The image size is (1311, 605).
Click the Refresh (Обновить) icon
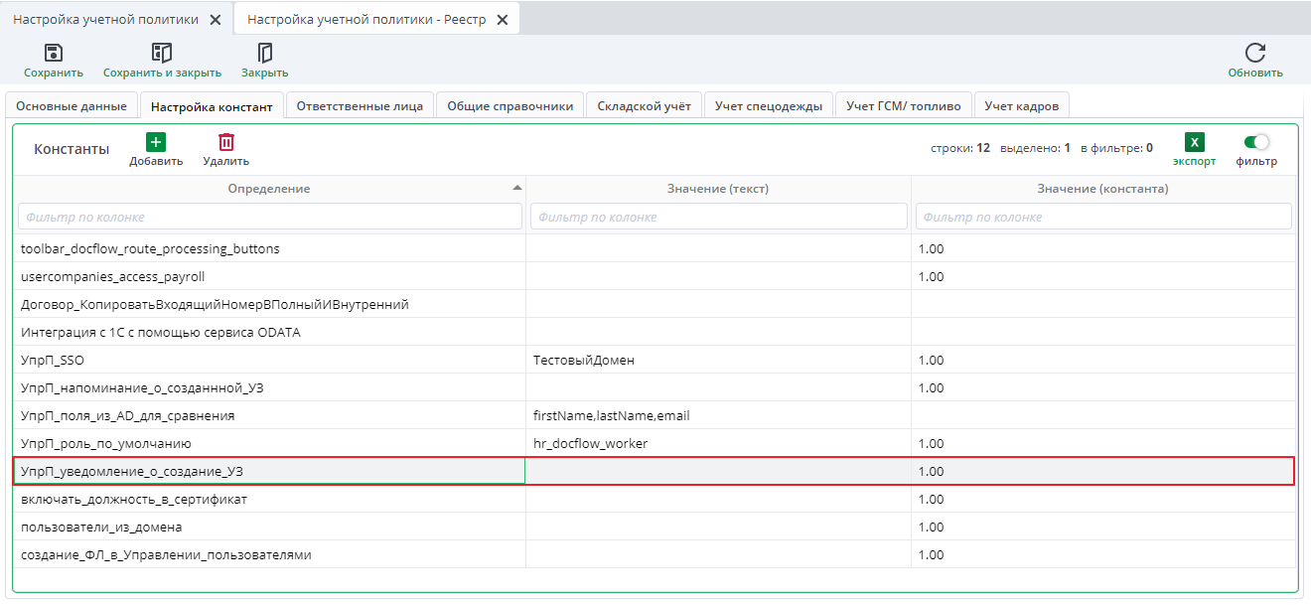point(1255,54)
